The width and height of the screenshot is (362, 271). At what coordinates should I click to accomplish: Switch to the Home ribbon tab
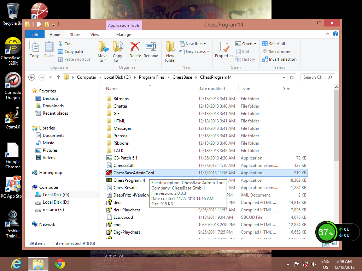click(55, 35)
